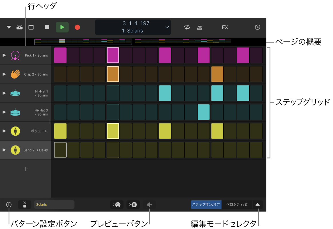This screenshot has width=333, height=229.
Task: Open the FX panel
Action: coord(225,27)
